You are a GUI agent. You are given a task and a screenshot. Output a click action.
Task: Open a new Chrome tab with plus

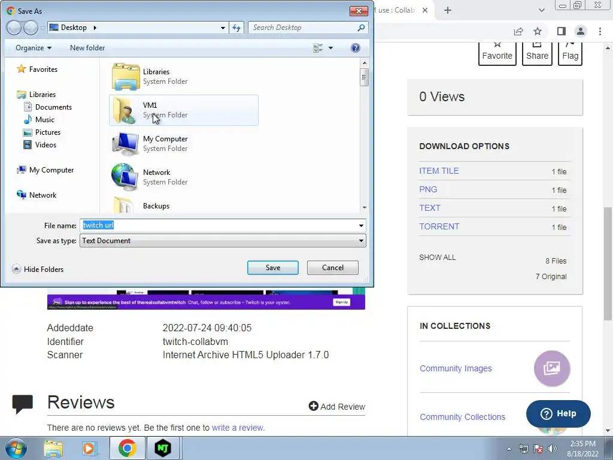pyautogui.click(x=448, y=10)
